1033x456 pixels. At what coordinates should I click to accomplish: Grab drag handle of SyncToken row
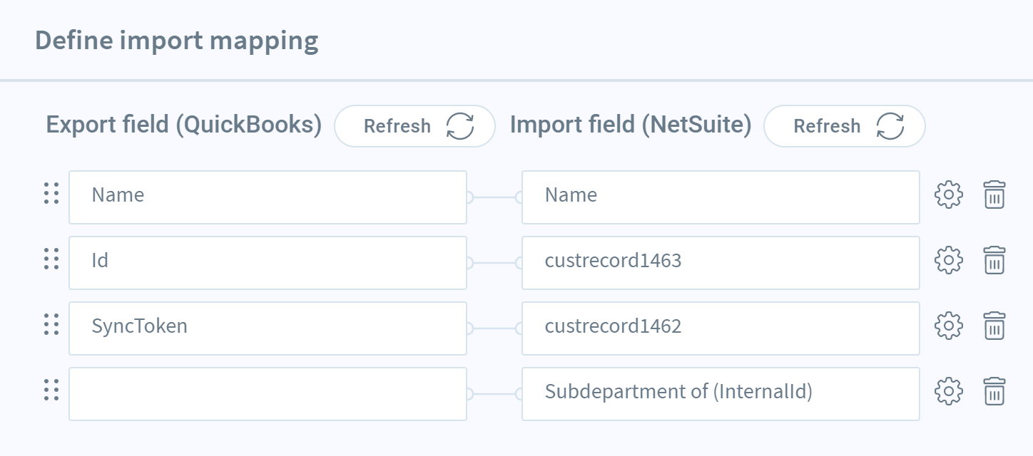(51, 324)
